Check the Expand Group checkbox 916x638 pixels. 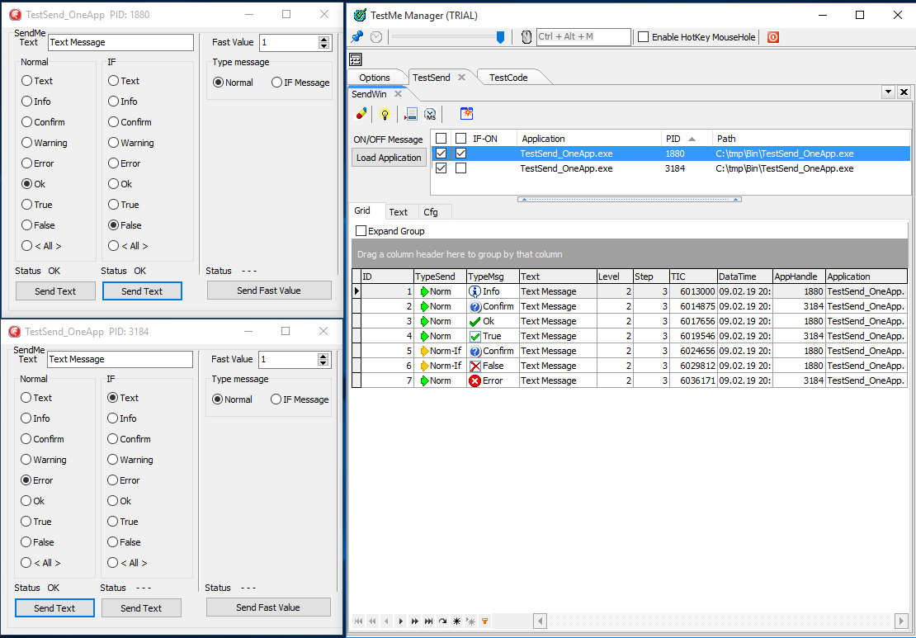click(361, 231)
